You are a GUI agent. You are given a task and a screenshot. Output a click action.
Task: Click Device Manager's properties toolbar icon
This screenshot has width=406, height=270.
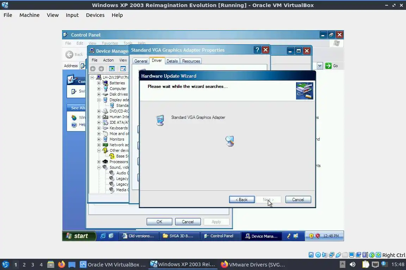tap(123, 69)
